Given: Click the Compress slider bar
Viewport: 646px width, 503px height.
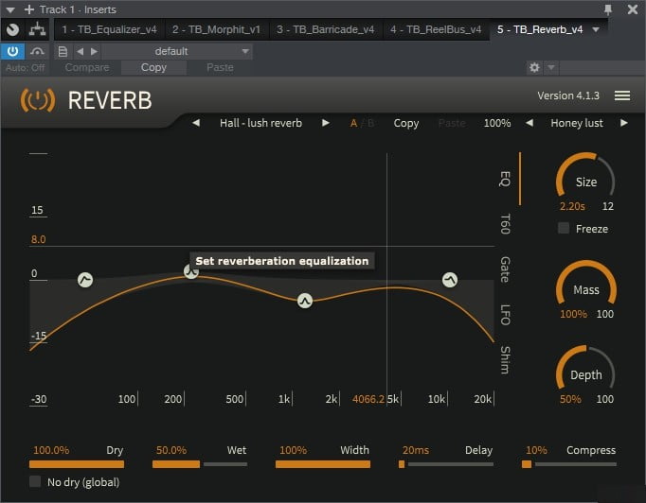Looking at the screenshot, I should 569,464.
